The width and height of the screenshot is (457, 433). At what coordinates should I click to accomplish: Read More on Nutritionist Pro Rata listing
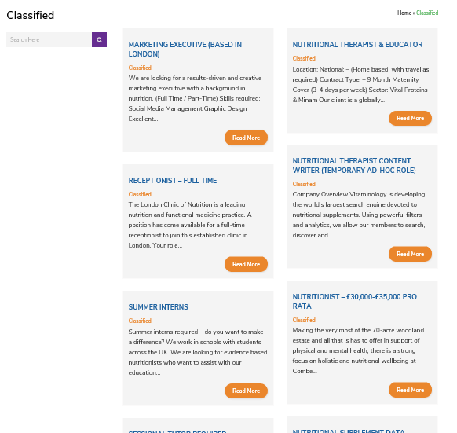(x=410, y=390)
